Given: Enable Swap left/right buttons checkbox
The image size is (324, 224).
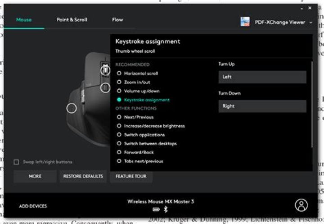Looking at the screenshot, I should point(16,162).
